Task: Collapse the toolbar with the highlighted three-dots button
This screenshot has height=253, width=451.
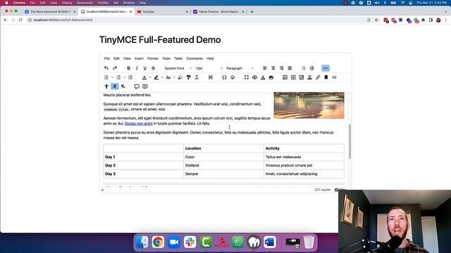Action: pos(326,68)
